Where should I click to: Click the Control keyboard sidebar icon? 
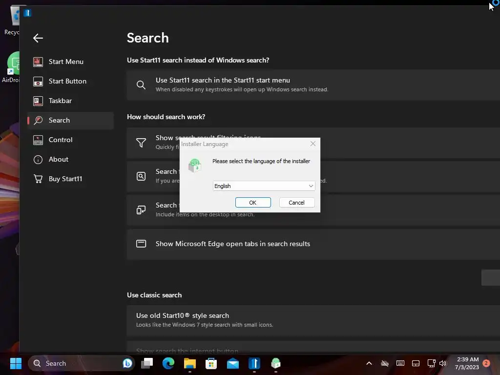[38, 140]
